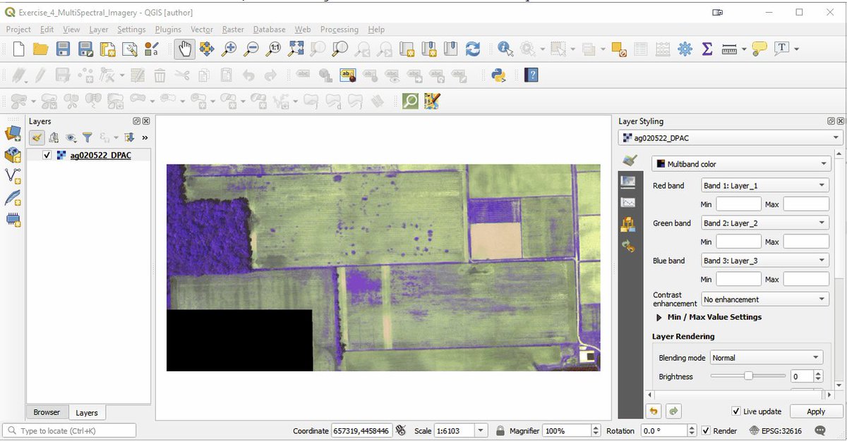Open the Blending mode Normal dropdown
This screenshot has width=847, height=441.
tap(766, 358)
